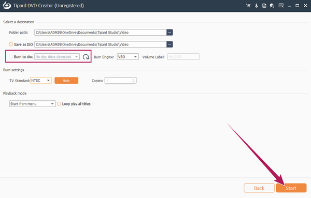Viewport: 311px width, 198px height.
Task: Enable the Save as ISO checkbox
Action: click(11, 44)
